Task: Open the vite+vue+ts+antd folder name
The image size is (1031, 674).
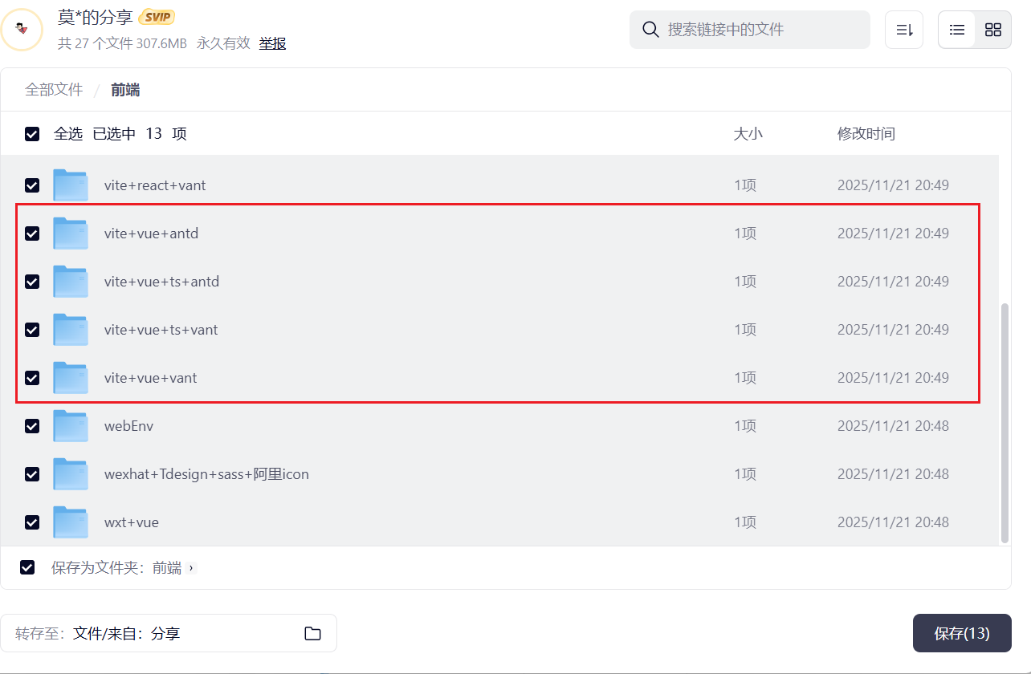Action: (161, 282)
